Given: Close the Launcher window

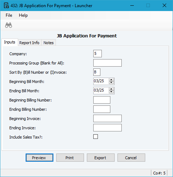Looking at the screenshot, I should point(164,5).
